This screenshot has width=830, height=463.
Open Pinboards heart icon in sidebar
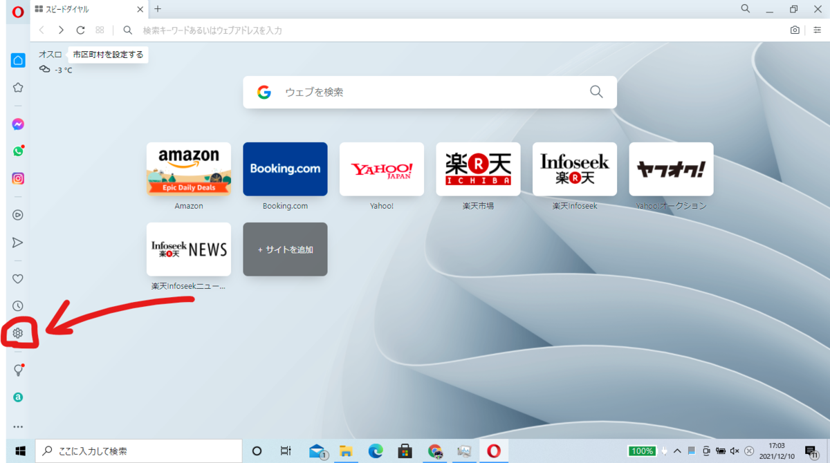[x=18, y=279]
